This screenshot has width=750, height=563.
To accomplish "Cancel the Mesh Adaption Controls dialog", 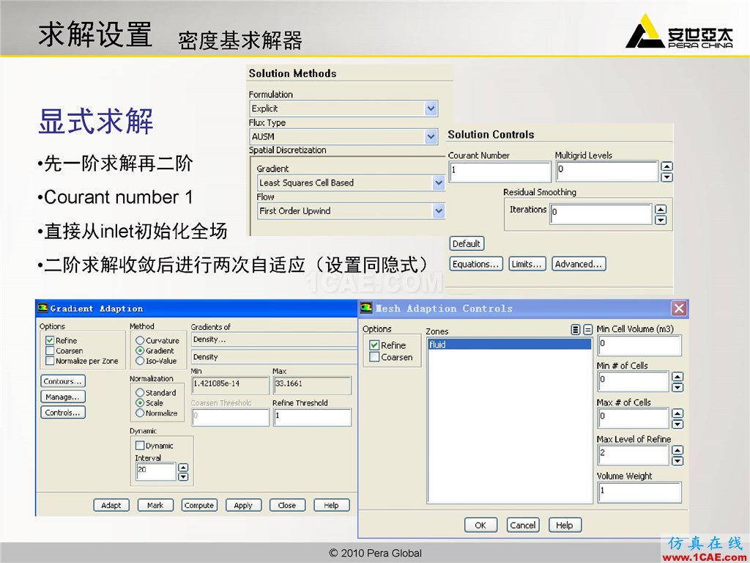I will pos(523,525).
